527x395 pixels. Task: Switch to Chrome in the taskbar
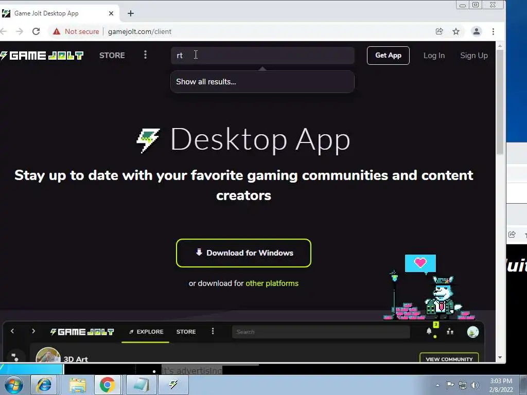point(107,385)
